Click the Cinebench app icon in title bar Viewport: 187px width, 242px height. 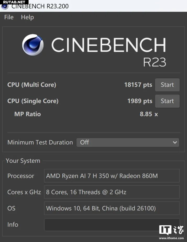[5, 7]
